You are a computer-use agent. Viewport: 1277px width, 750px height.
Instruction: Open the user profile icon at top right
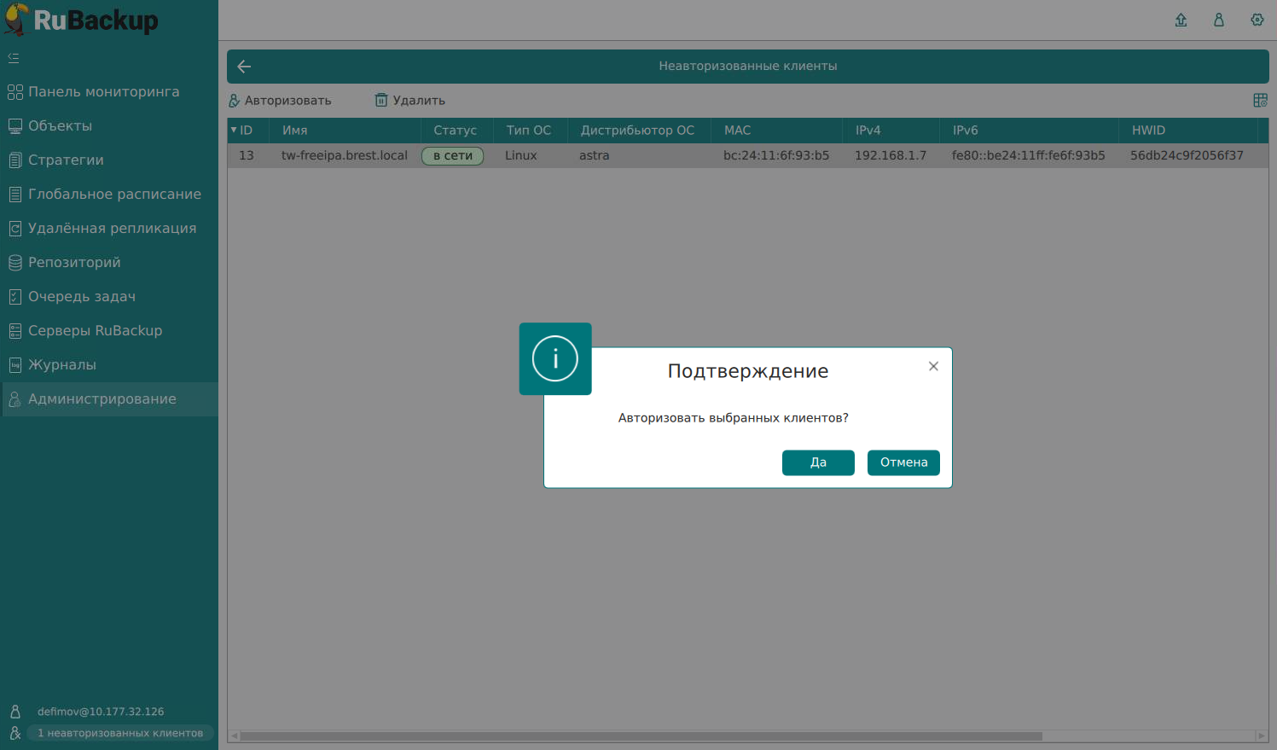pyautogui.click(x=1219, y=20)
